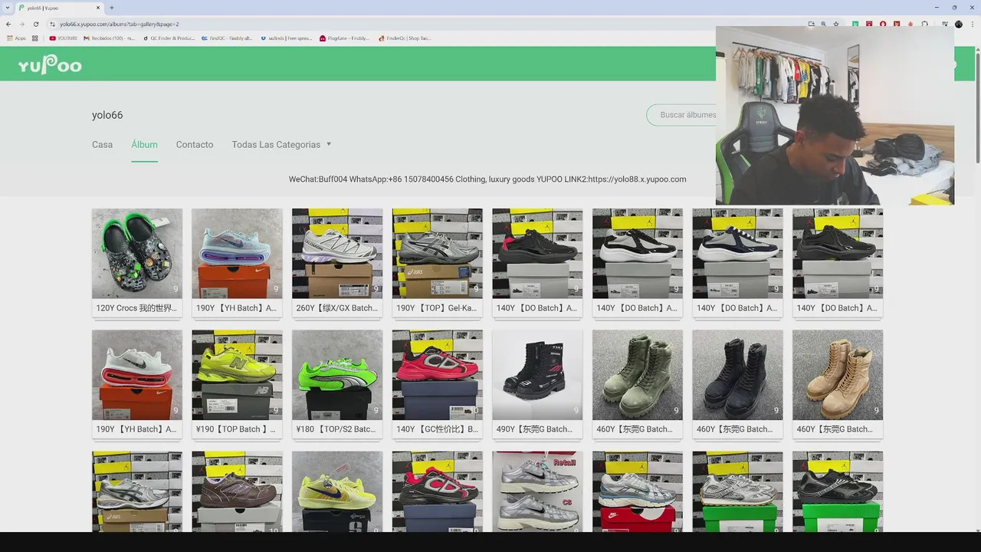981x552 pixels.
Task: Open the FinderQc Shop Tao bookmark
Action: pyautogui.click(x=405, y=38)
